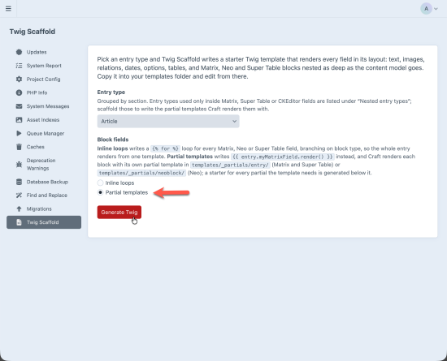Open System Report utility
The image size is (447, 361).
[x=44, y=66]
